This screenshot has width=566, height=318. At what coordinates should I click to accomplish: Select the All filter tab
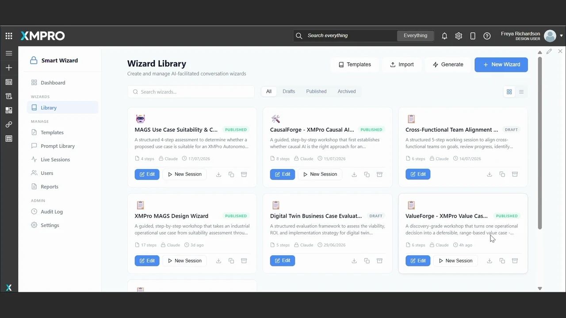(x=269, y=91)
